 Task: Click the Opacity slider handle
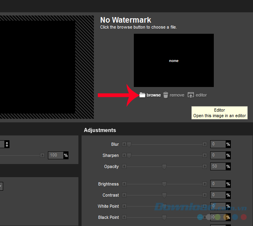tap(164, 166)
